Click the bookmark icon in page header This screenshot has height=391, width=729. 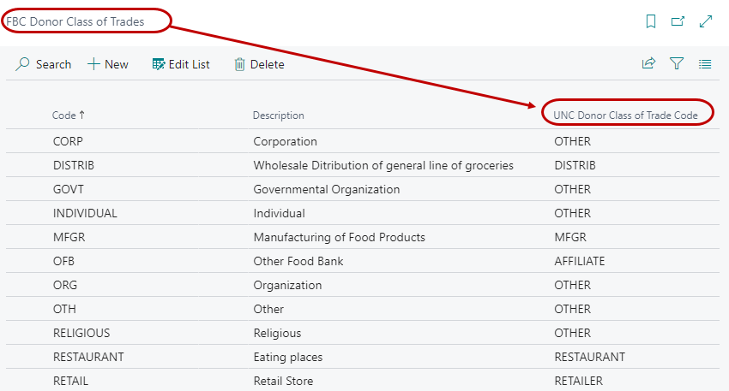(651, 21)
